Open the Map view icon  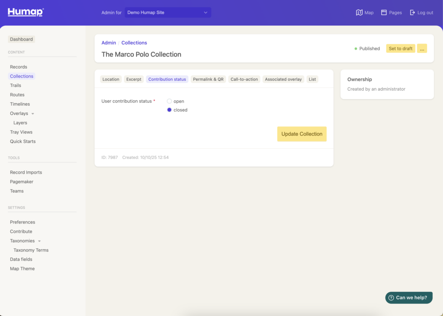359,13
